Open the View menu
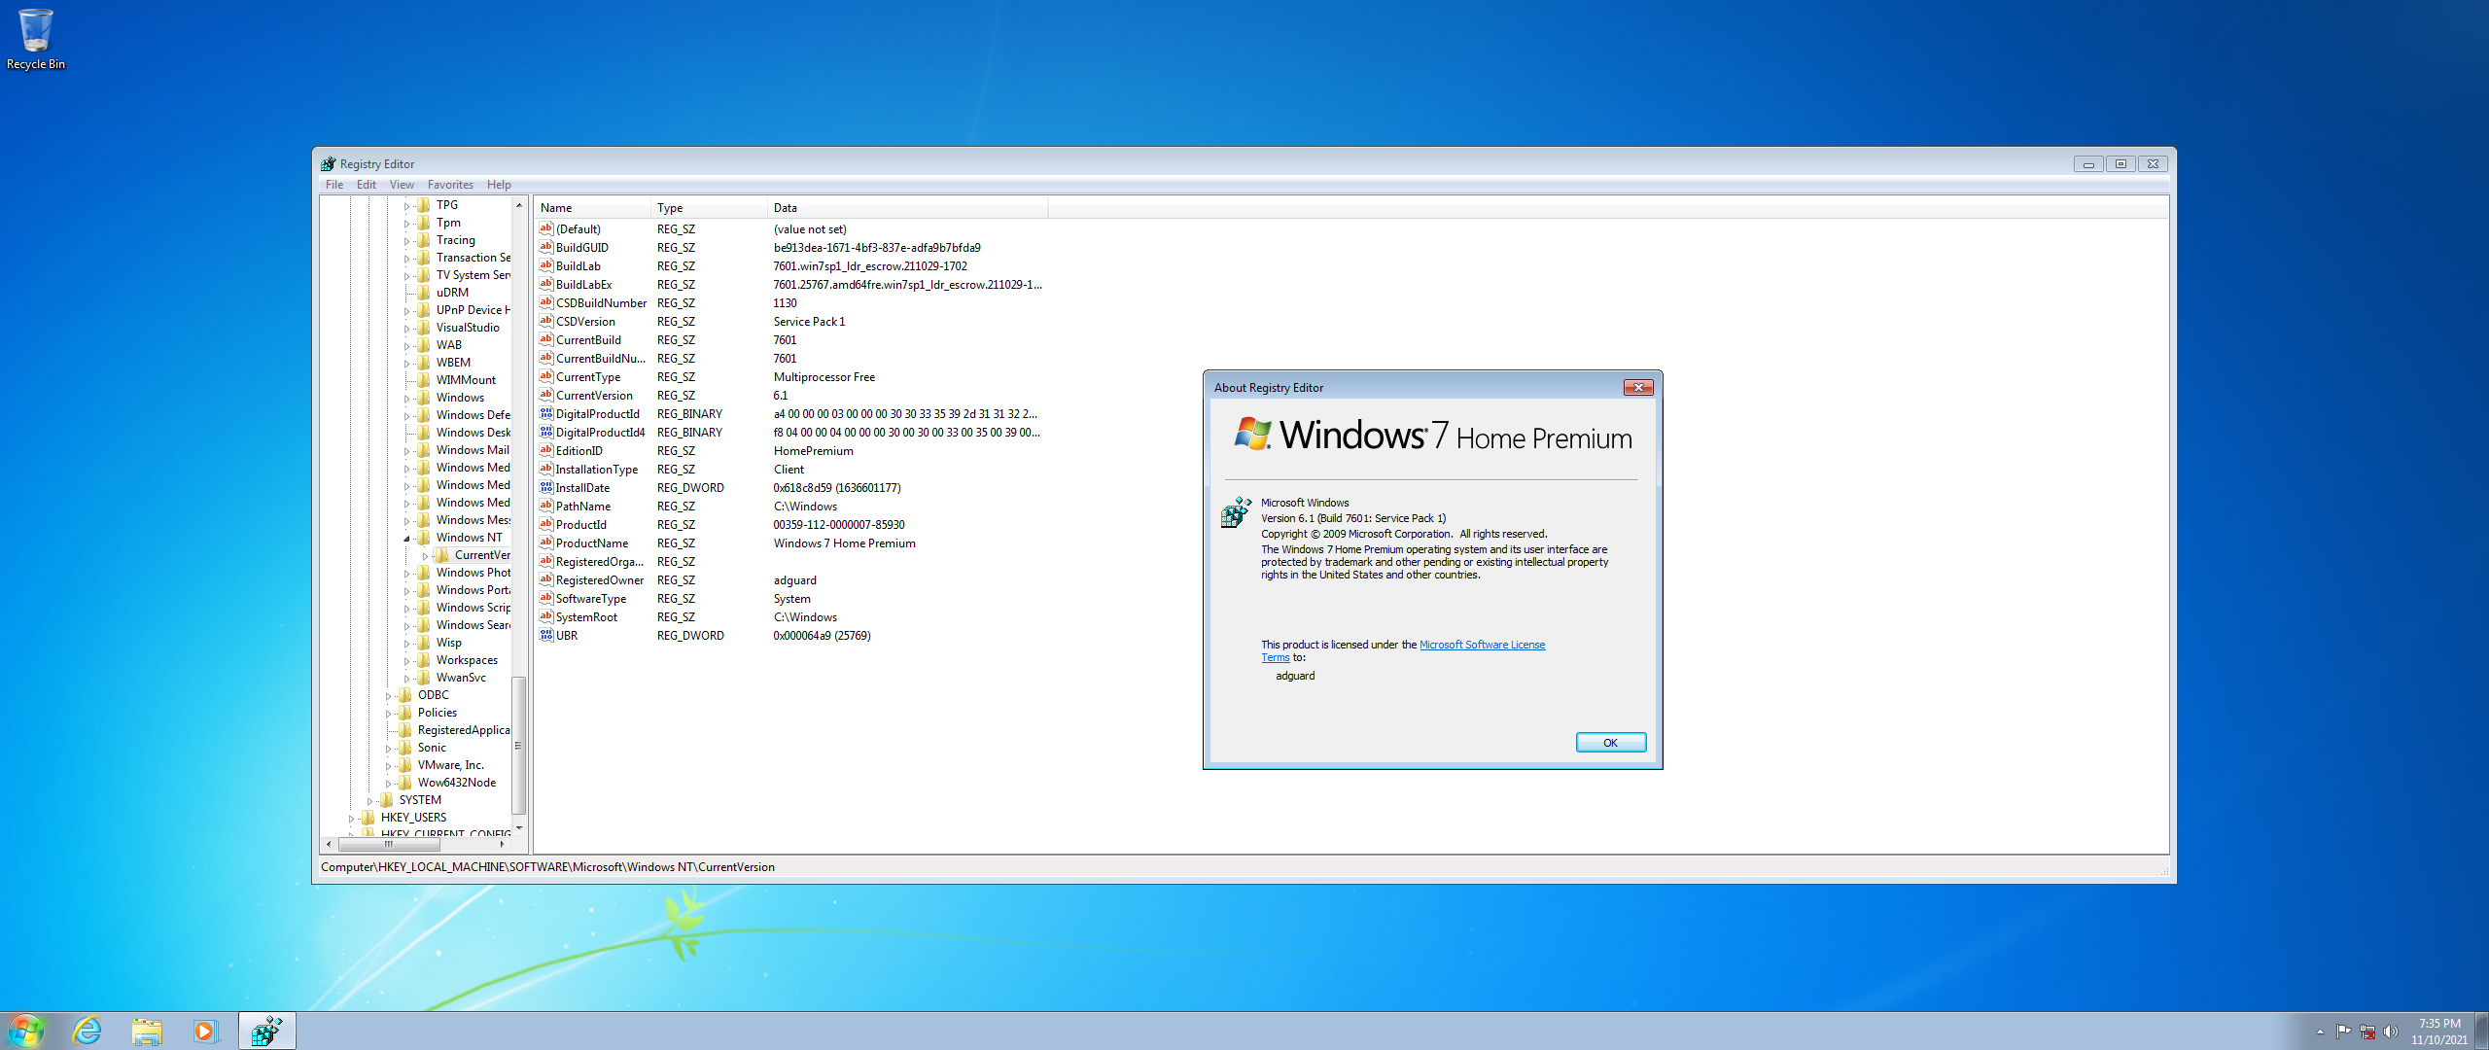This screenshot has width=2489, height=1050. pos(402,185)
